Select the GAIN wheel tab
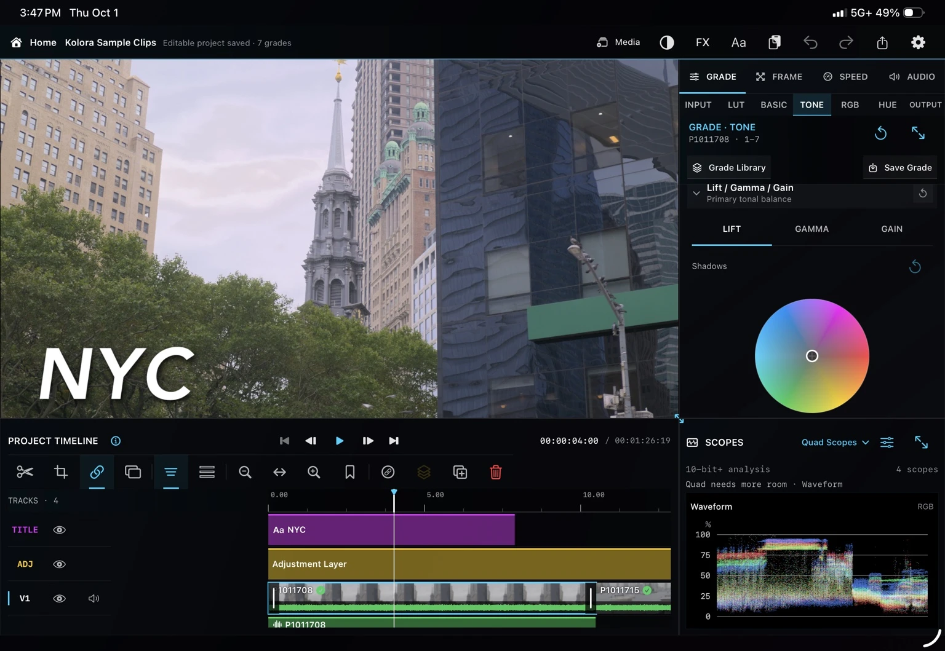 click(x=891, y=229)
